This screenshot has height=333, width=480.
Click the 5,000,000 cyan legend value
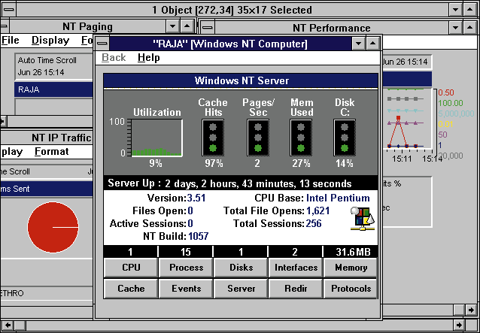point(456,114)
